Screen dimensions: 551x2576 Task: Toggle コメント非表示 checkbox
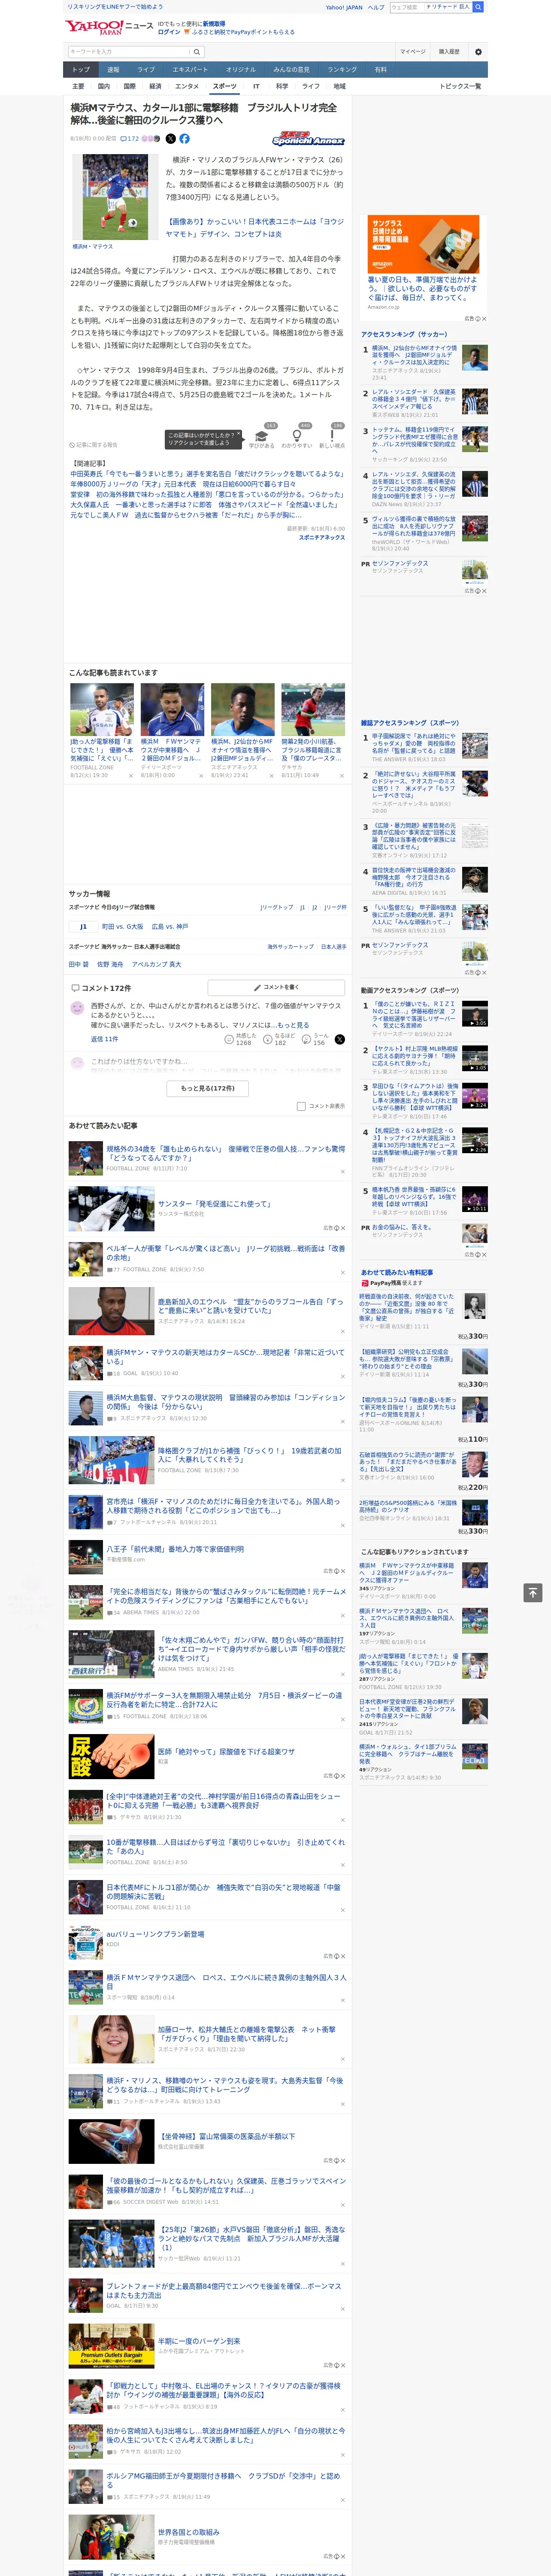pos(301,1106)
